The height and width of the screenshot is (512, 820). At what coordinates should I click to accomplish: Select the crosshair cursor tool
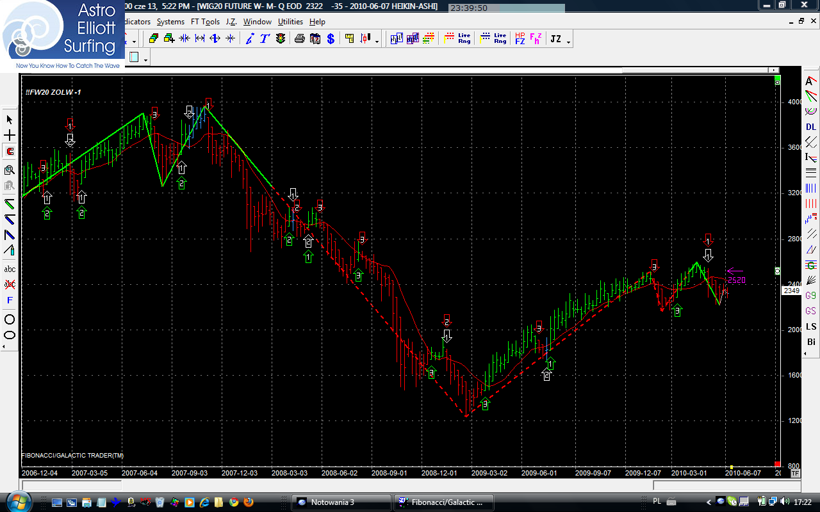[10, 136]
